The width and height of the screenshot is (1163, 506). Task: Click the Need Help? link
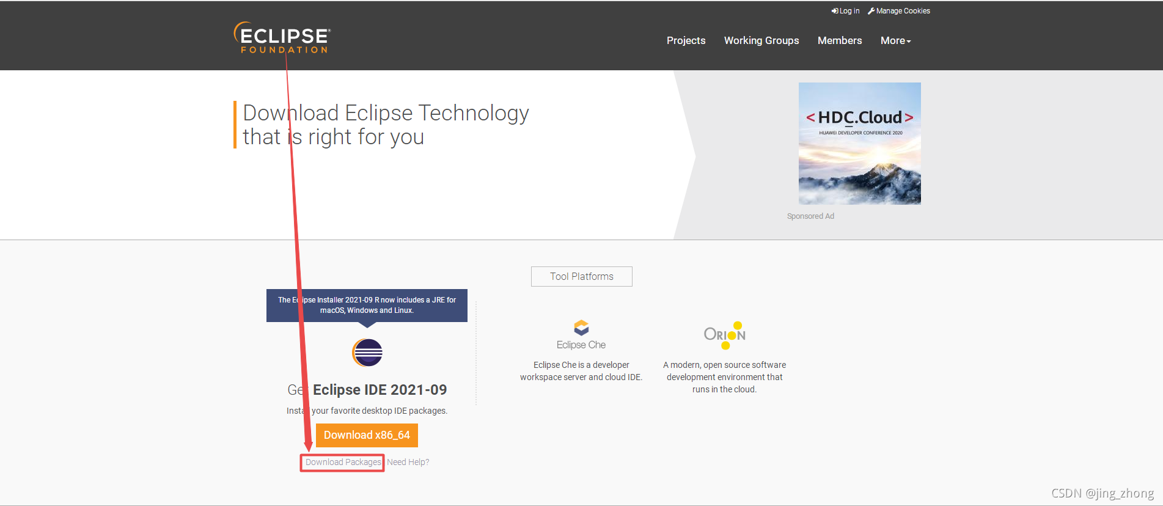[x=408, y=463]
